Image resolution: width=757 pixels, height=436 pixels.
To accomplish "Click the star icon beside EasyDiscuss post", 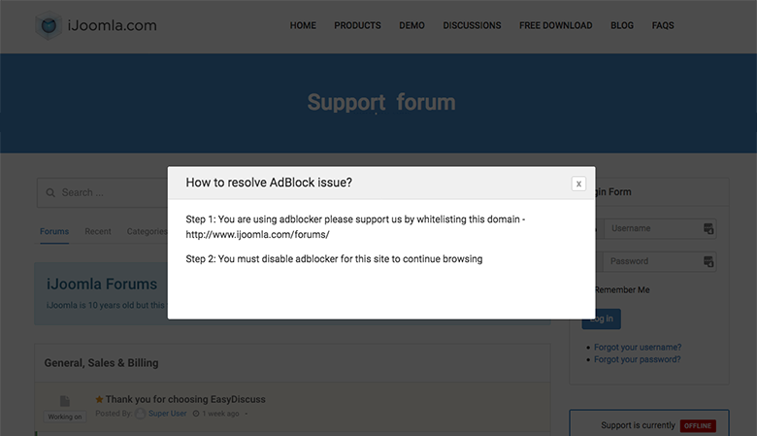I will (x=99, y=399).
